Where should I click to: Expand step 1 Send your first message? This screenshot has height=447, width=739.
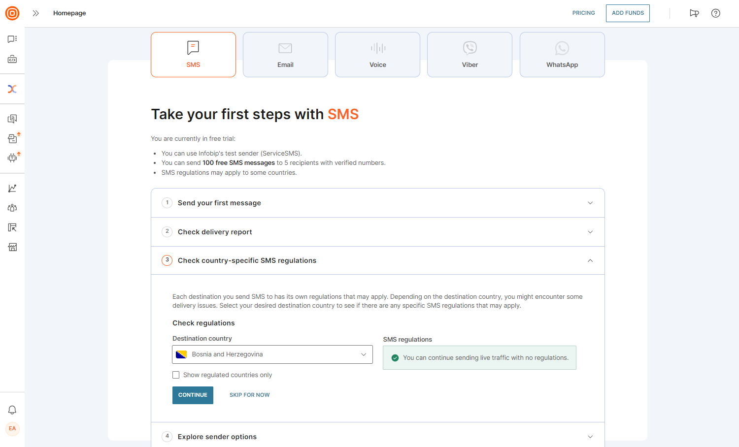click(378, 203)
